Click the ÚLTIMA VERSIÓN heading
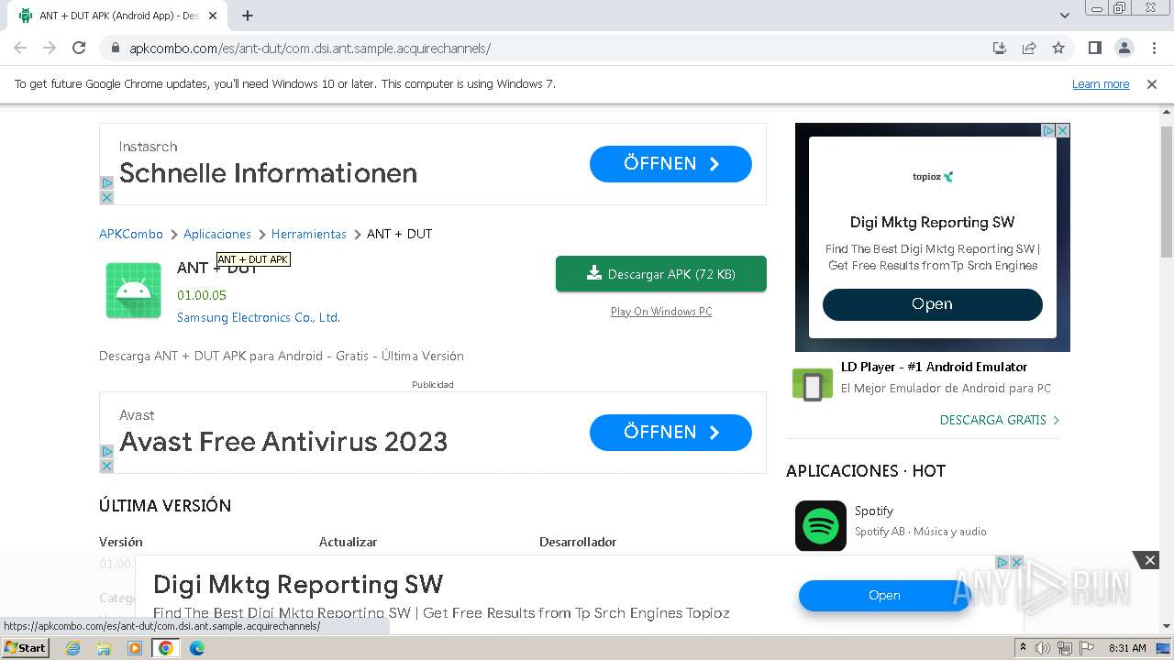1174x660 pixels. click(x=165, y=506)
